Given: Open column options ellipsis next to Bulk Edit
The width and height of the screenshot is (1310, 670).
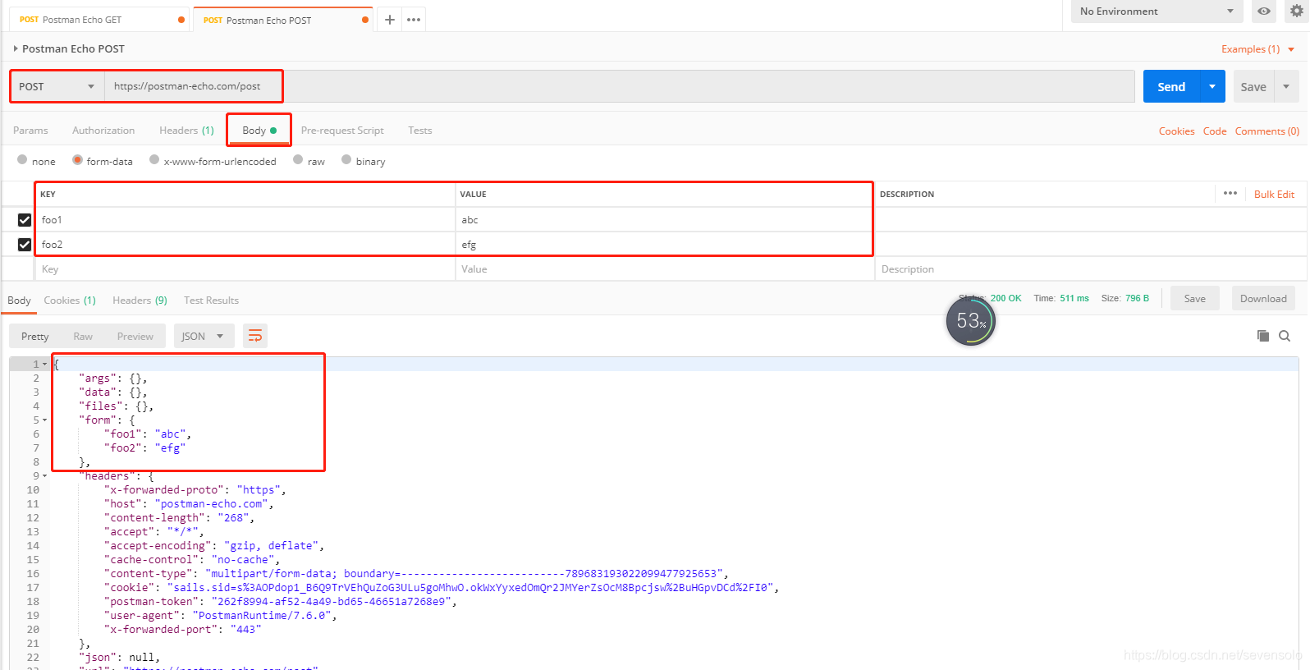Looking at the screenshot, I should coord(1230,194).
